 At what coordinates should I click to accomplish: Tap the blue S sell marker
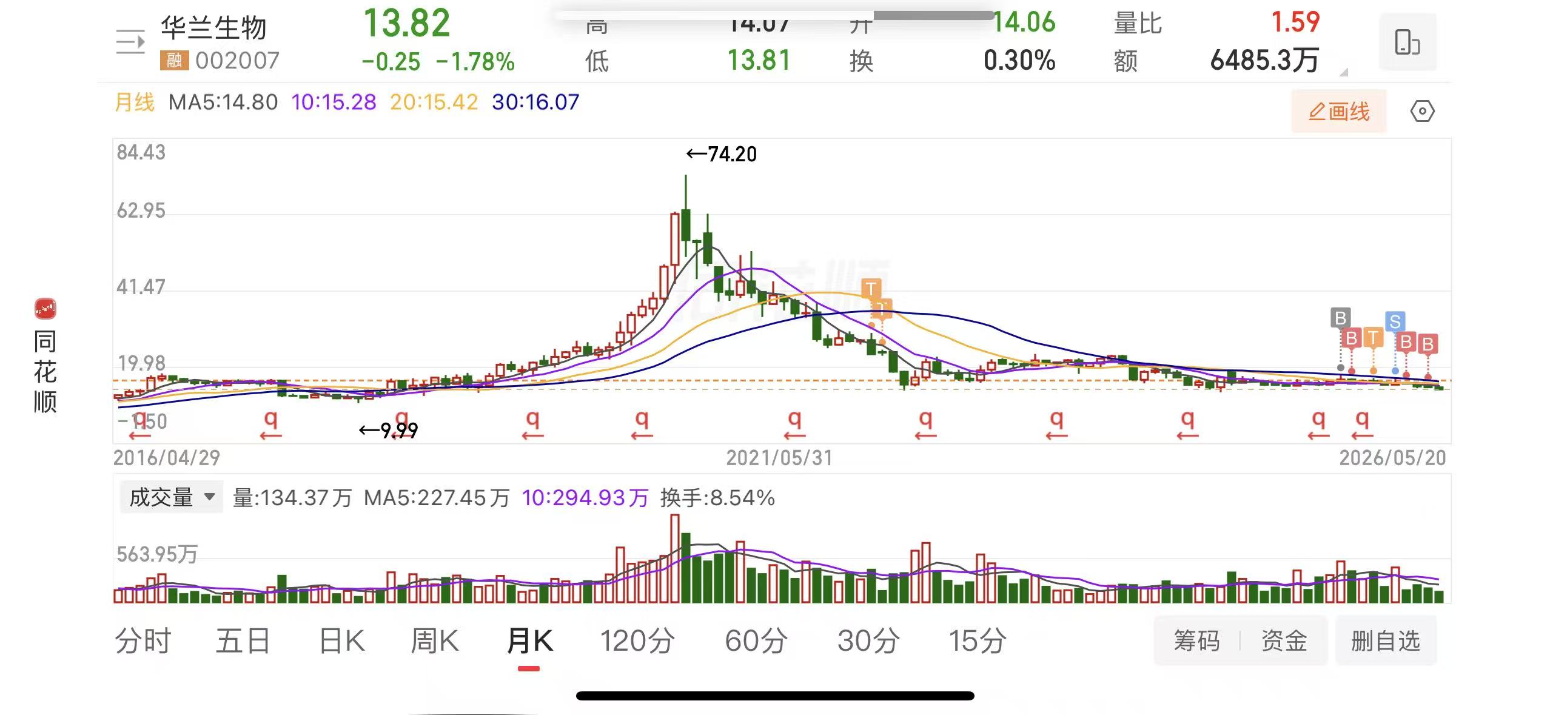tap(1395, 321)
